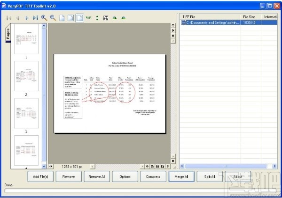Click the green vertical flip icon
This screenshot has height=198, width=282.
[x=97, y=18]
